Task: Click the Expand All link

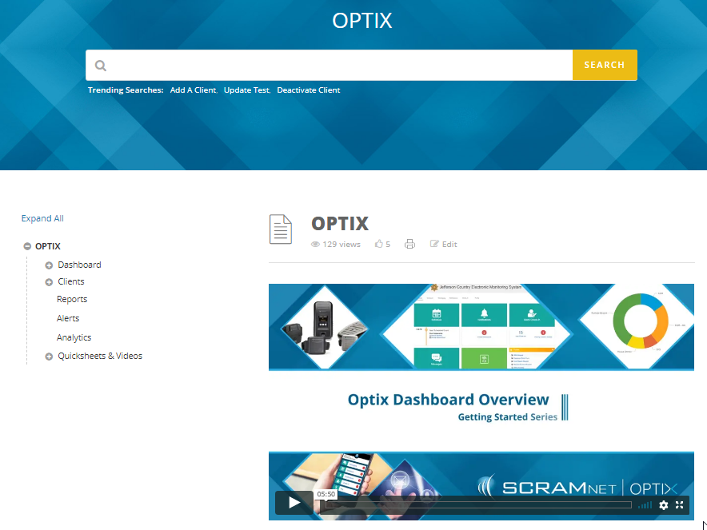Action: point(42,218)
